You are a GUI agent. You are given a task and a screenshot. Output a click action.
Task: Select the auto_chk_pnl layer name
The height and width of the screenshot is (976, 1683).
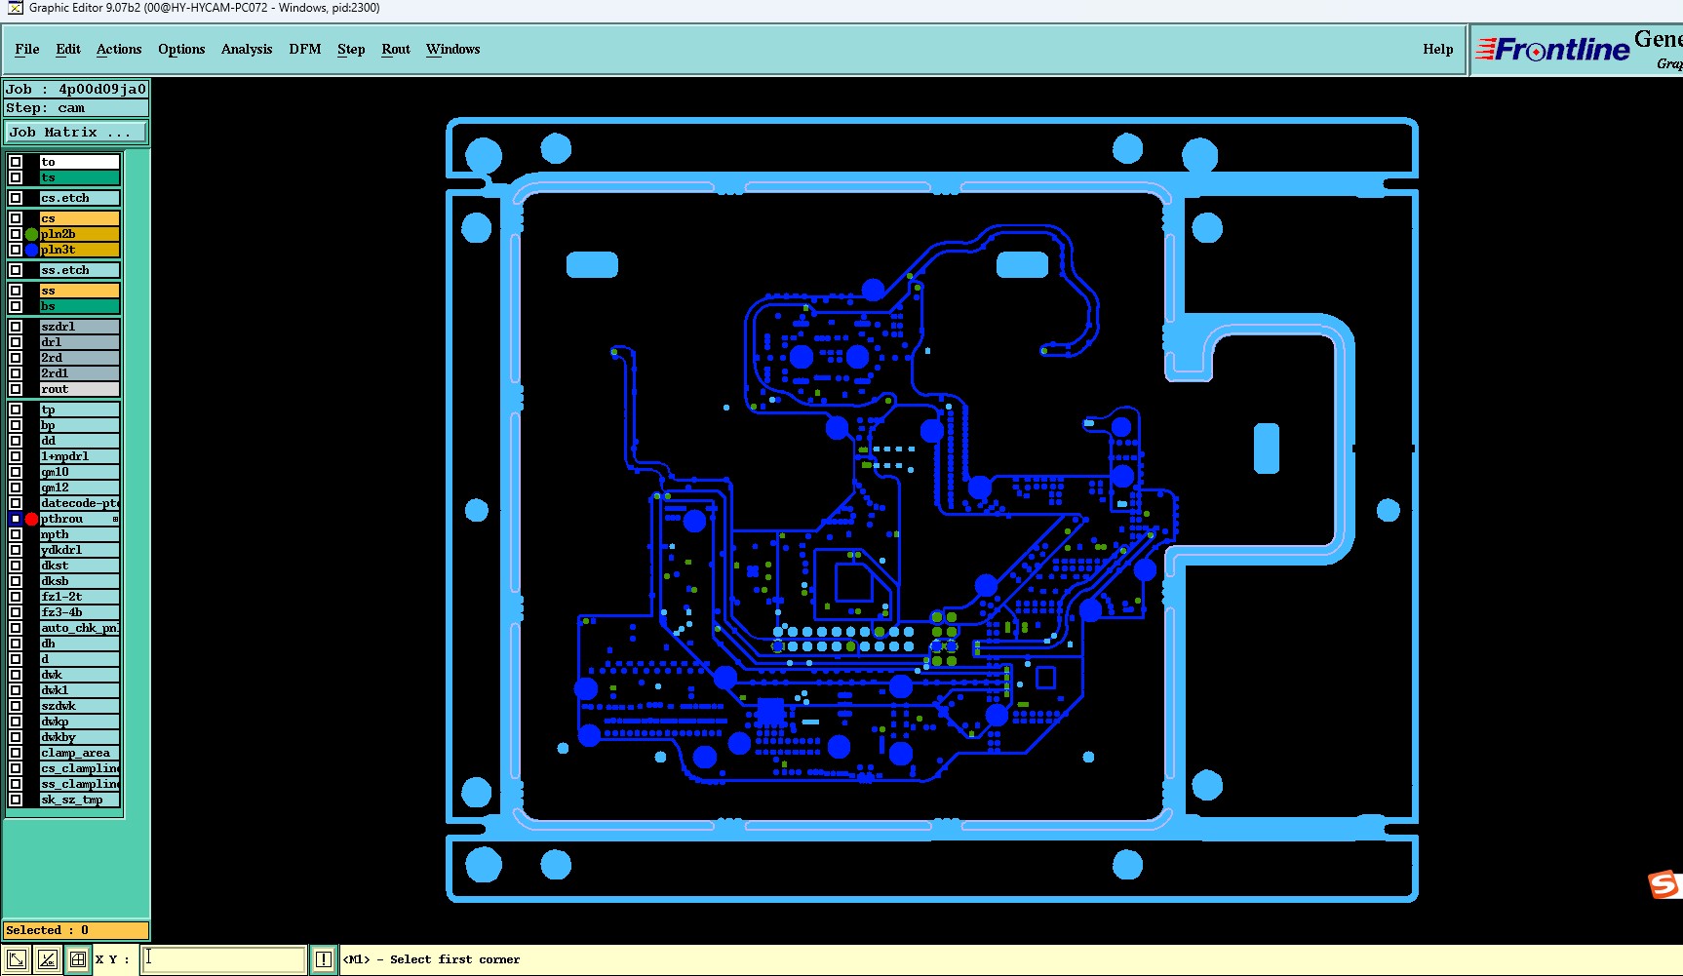80,628
